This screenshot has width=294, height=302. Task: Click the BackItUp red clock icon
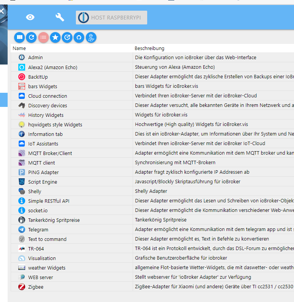point(22,77)
